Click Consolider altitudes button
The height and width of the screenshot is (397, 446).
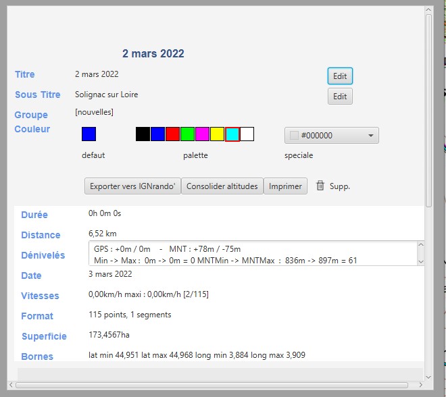tap(222, 186)
